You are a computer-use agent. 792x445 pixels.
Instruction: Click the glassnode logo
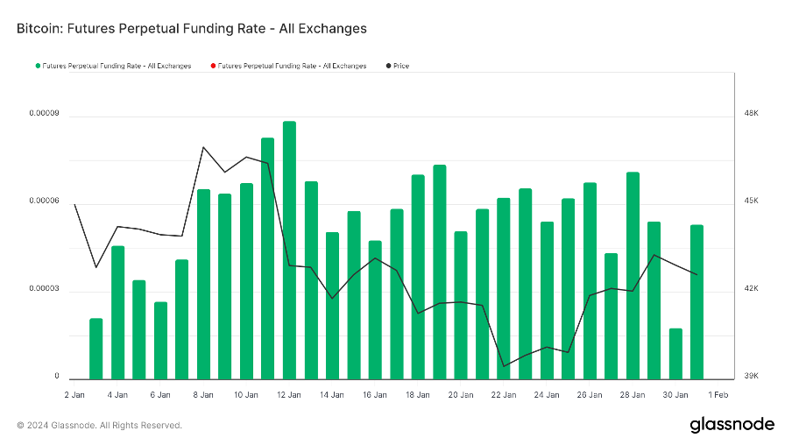[732, 425]
